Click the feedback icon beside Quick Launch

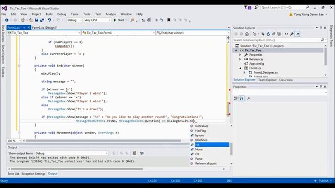256,7
